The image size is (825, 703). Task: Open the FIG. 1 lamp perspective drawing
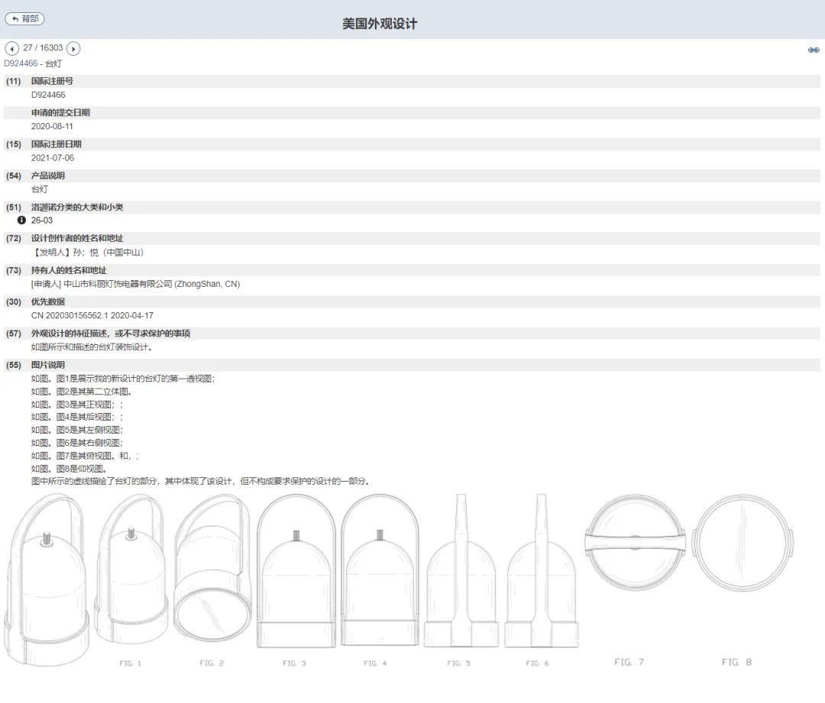(47, 581)
